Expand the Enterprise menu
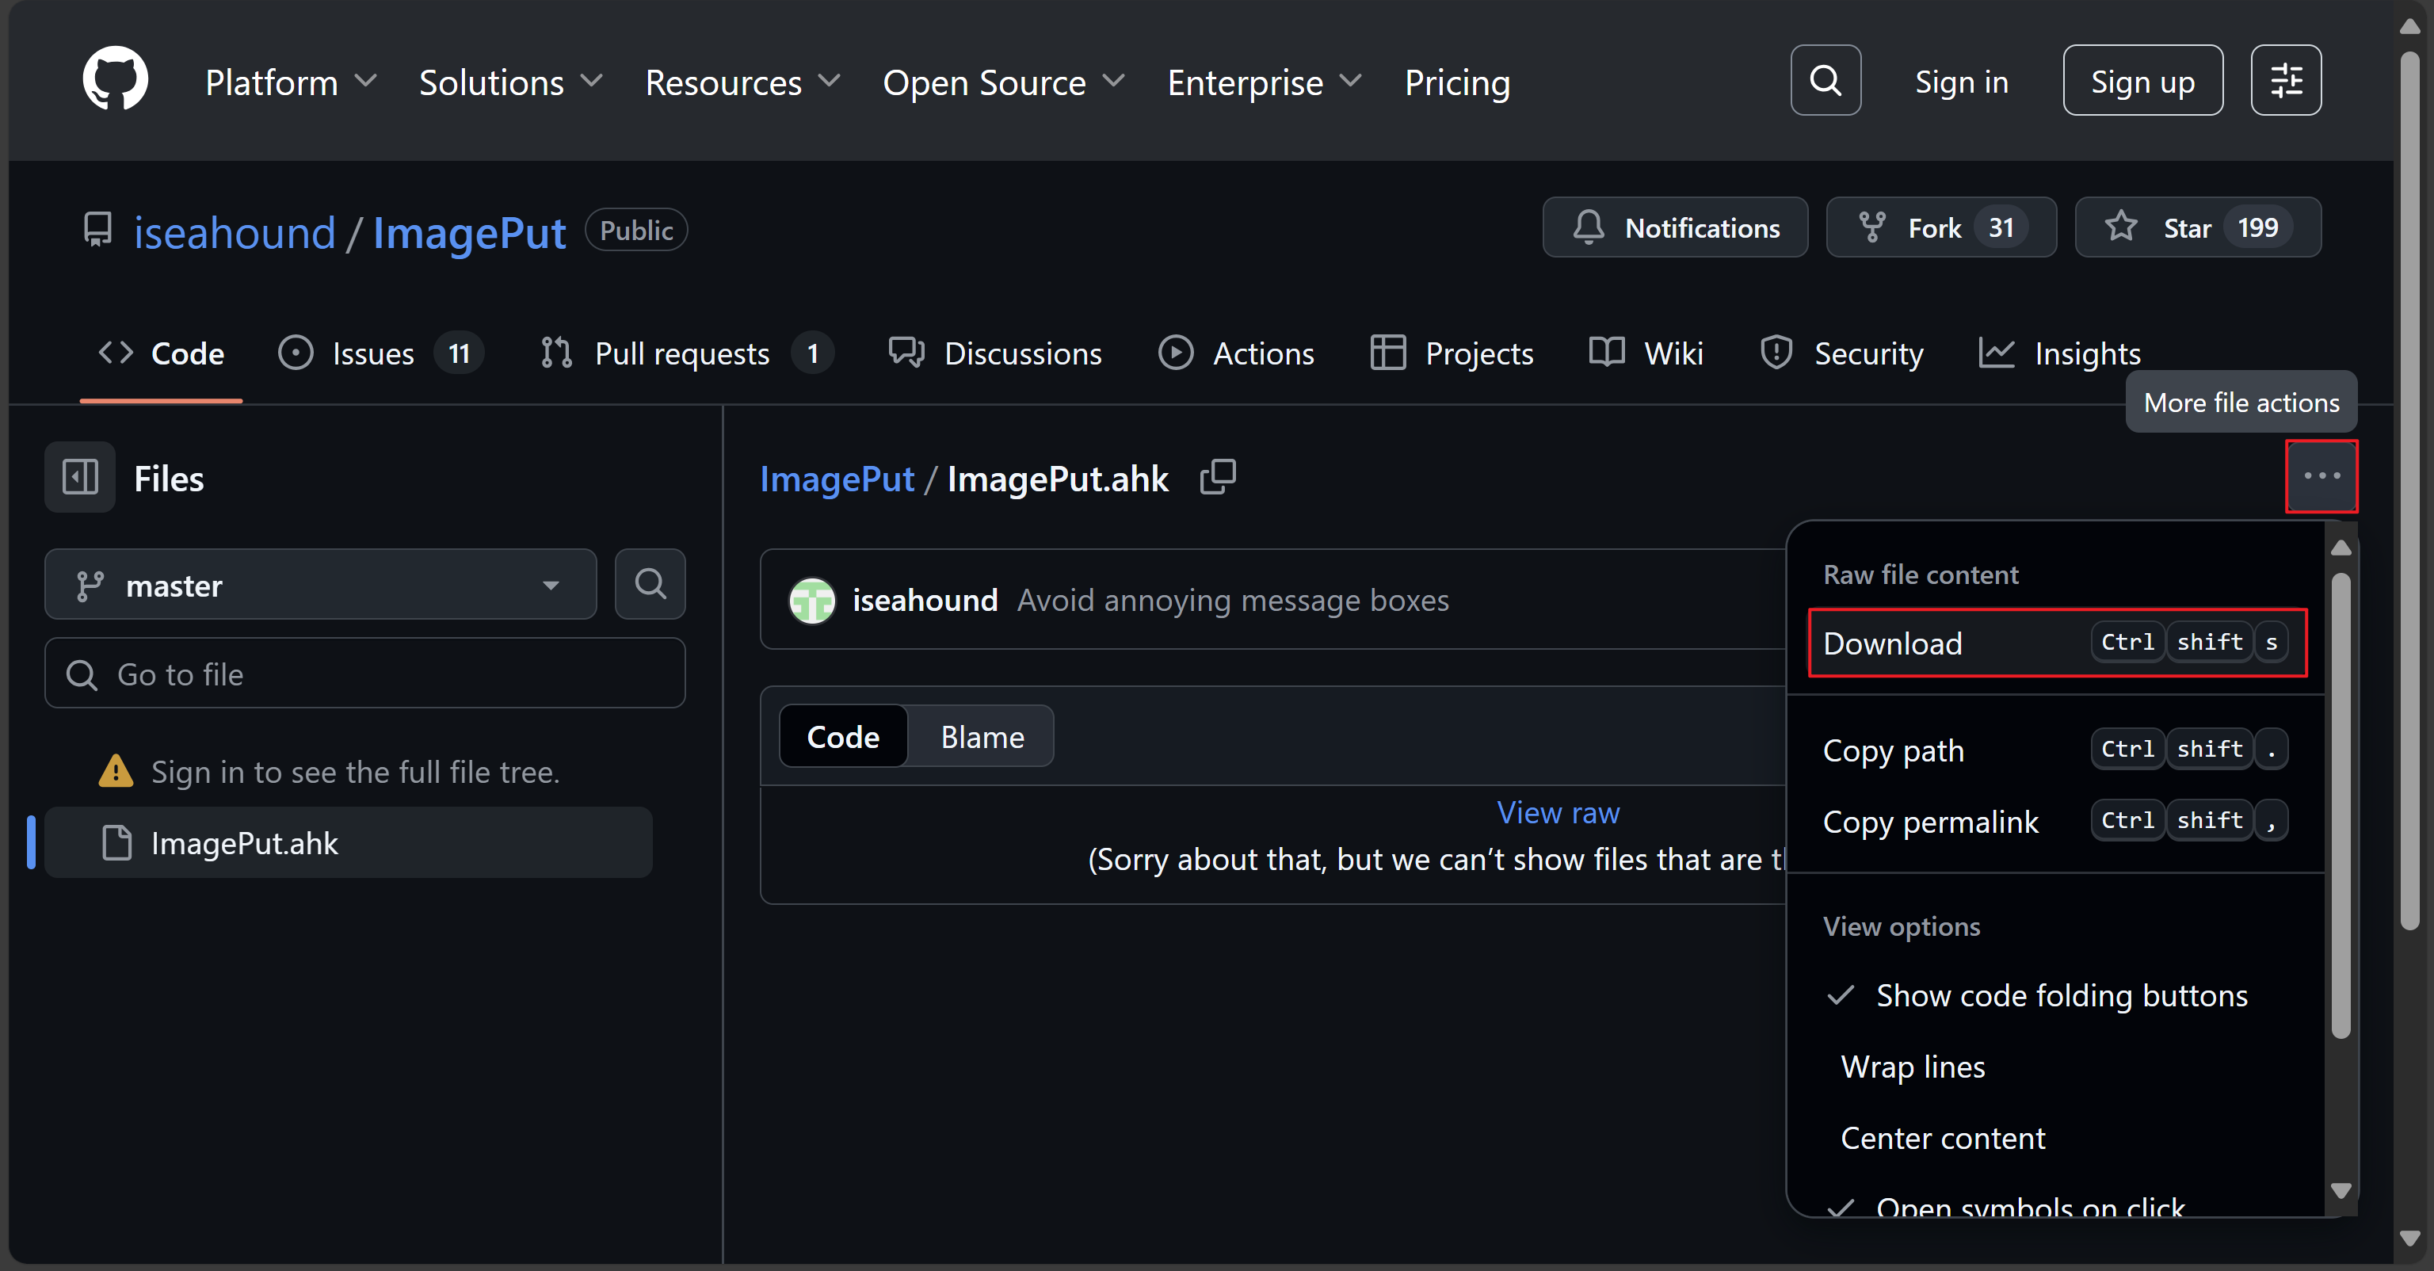This screenshot has width=2434, height=1271. [x=1265, y=82]
